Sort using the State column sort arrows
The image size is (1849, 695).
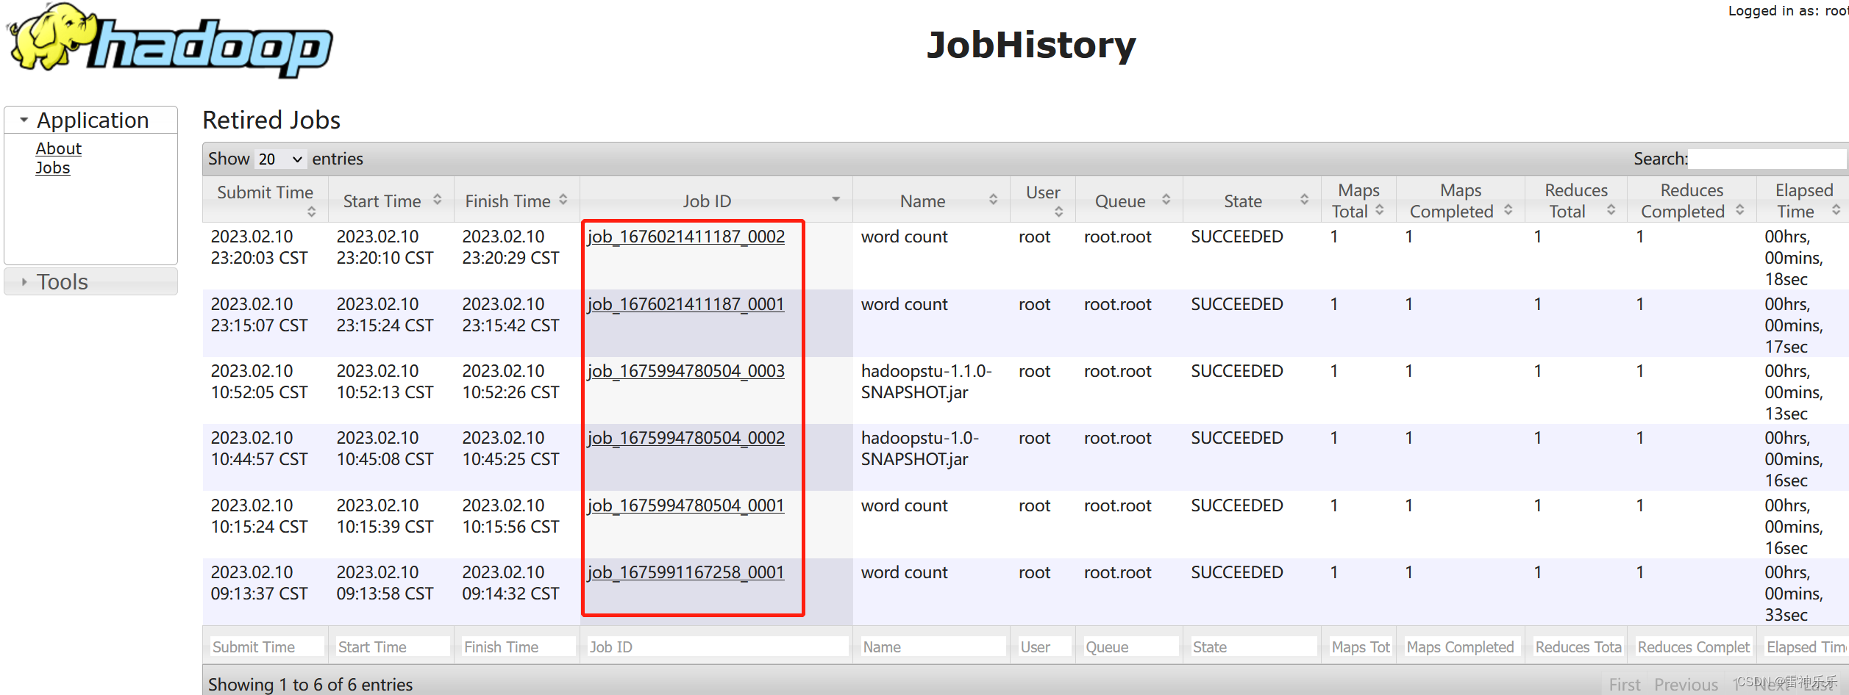(x=1305, y=199)
